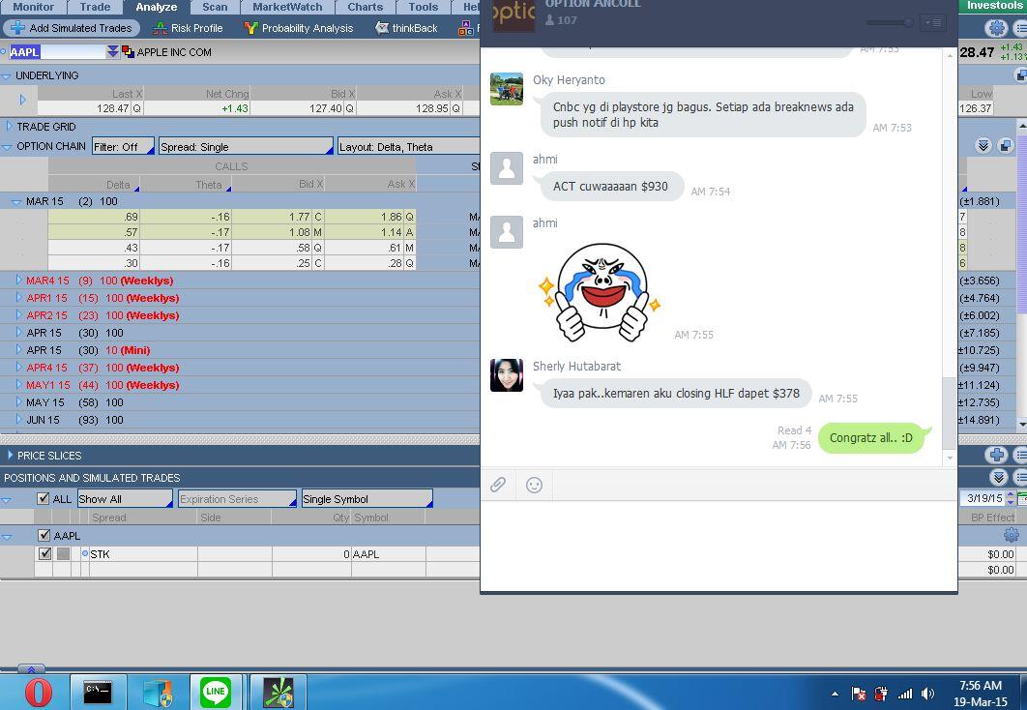Expand the APR 15 10 (Mini) expiration
This screenshot has width=1027, height=710.
(x=19, y=350)
